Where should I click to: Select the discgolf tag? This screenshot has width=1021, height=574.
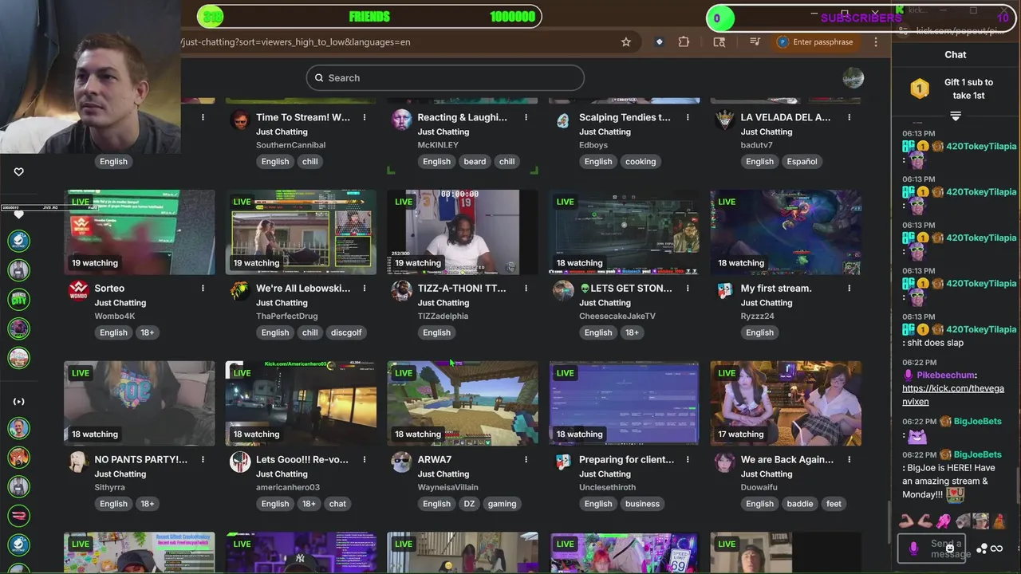(346, 332)
